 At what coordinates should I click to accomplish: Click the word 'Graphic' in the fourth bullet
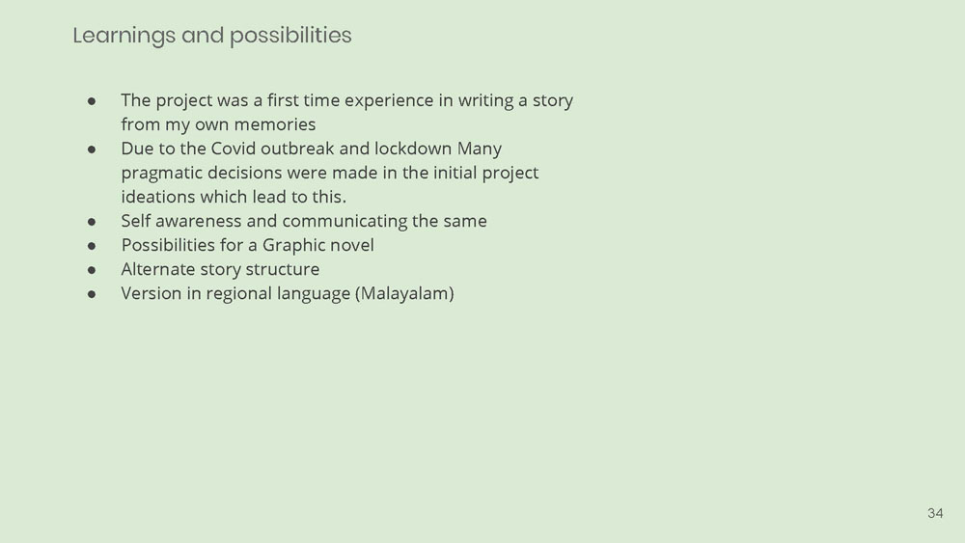pyautogui.click(x=285, y=245)
